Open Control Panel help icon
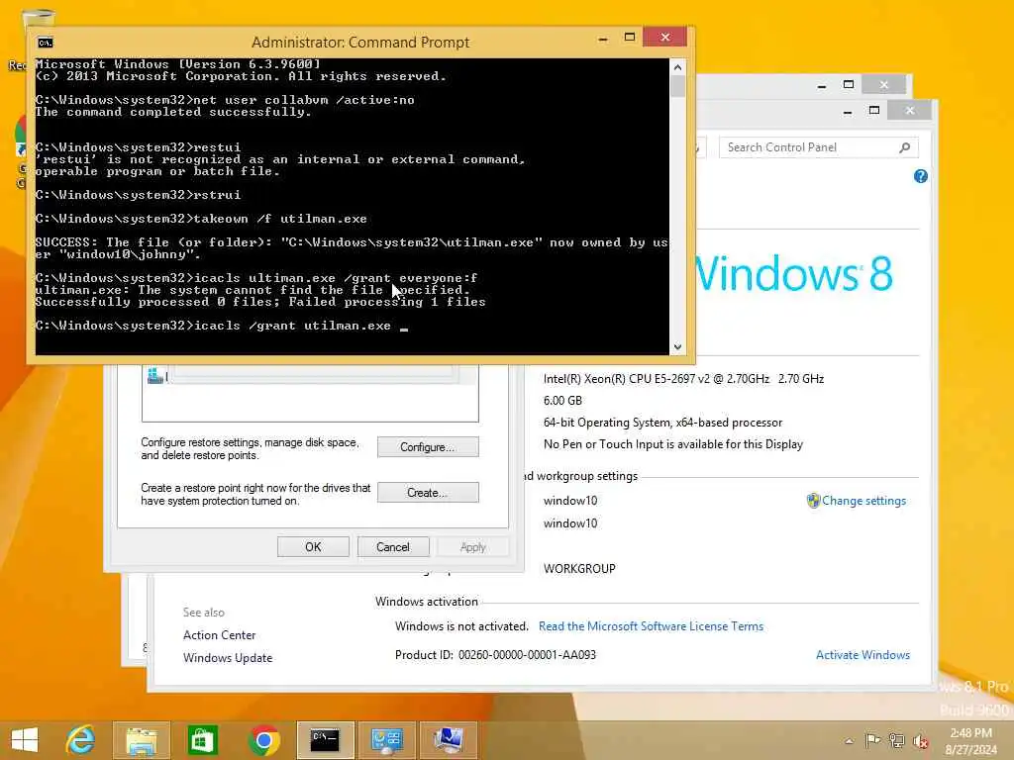The width and height of the screenshot is (1014, 760). (x=921, y=176)
